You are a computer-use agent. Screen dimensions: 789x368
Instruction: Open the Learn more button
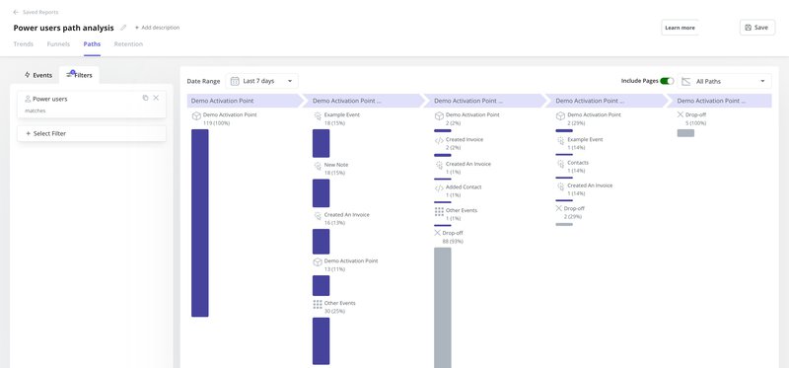[x=680, y=28]
